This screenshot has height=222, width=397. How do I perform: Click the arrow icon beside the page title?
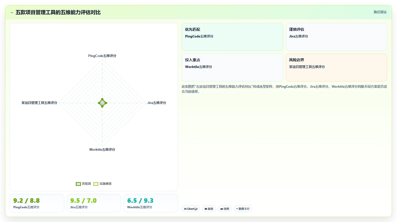[12, 12]
